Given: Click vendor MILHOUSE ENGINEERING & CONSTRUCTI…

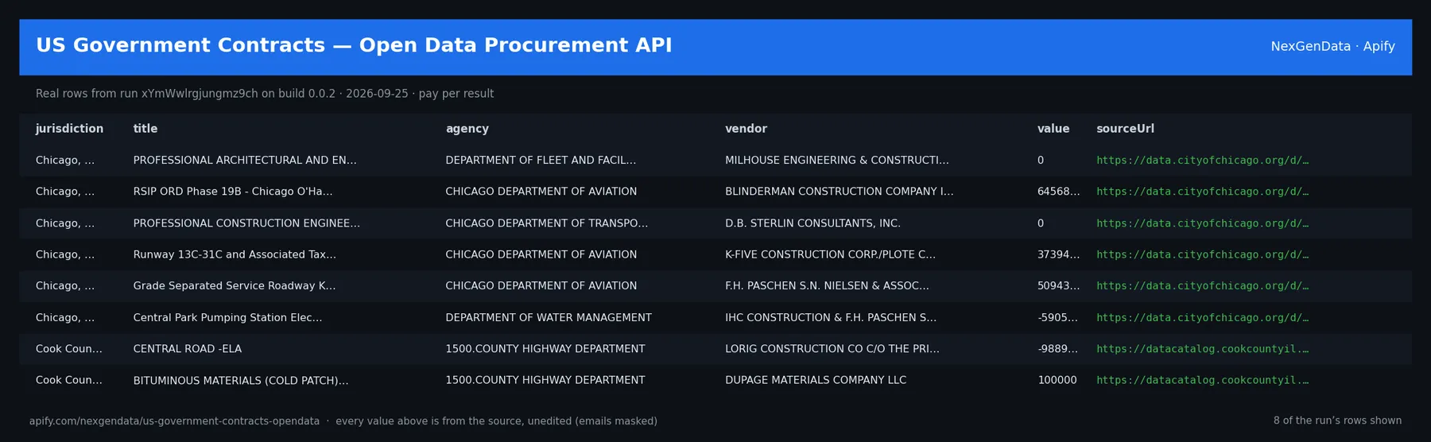Looking at the screenshot, I should pyautogui.click(x=837, y=161).
